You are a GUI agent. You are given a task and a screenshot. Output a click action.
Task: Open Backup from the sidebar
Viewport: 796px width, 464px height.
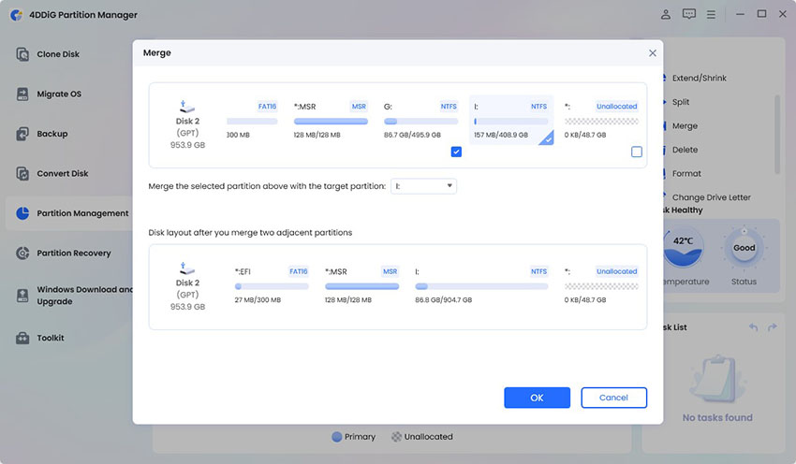(52, 134)
